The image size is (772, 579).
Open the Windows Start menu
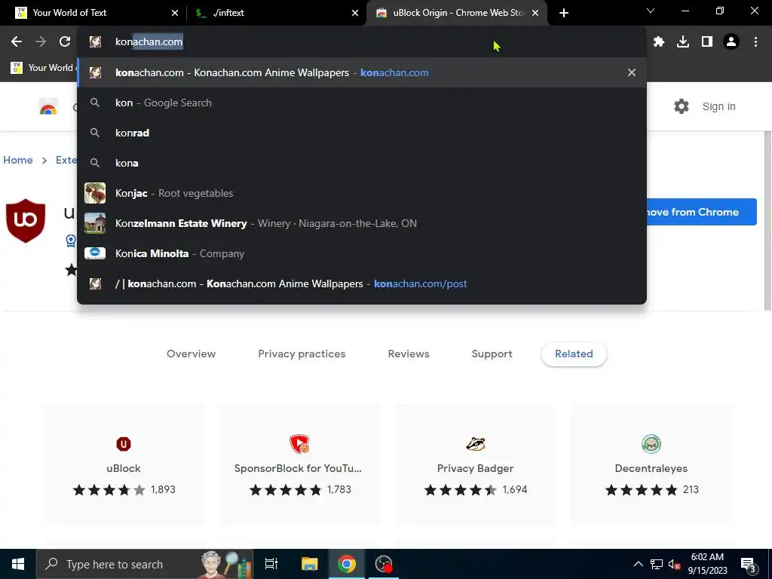point(18,564)
